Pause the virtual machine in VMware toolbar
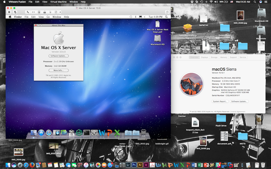Viewport: 271px width, 169px height. point(9,12)
